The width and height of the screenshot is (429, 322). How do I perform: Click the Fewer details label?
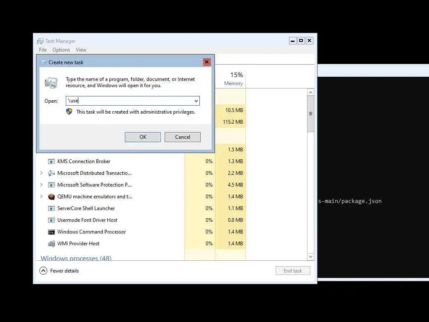point(65,271)
